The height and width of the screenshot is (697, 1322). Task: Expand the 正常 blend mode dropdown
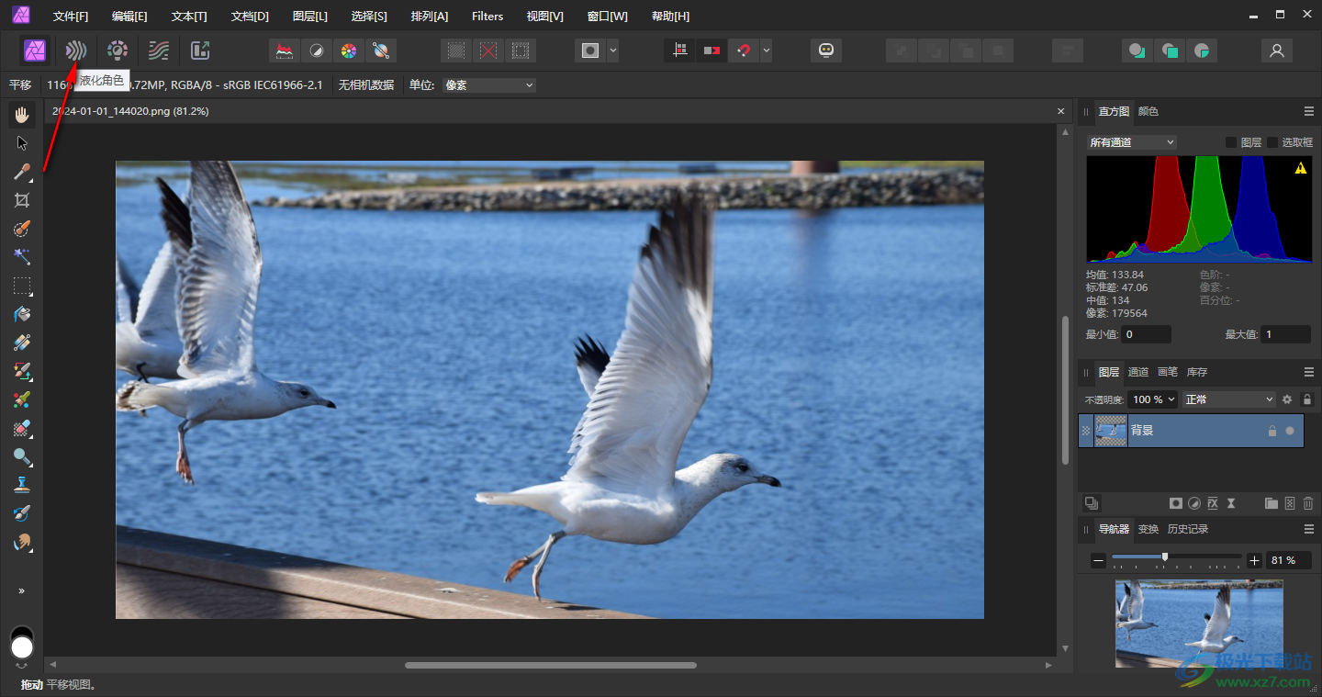(1229, 399)
